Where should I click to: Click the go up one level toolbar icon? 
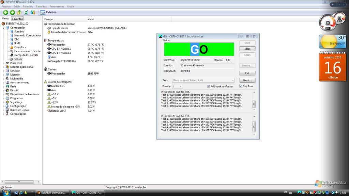point(19,13)
